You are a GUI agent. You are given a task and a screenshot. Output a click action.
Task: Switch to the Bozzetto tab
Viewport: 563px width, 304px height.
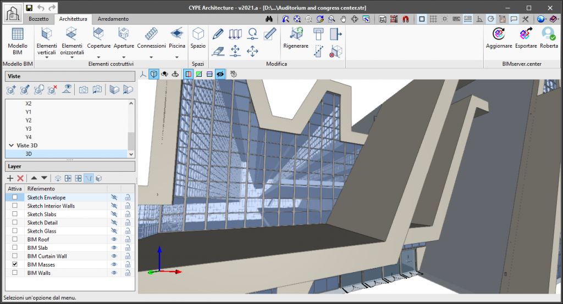(39, 19)
